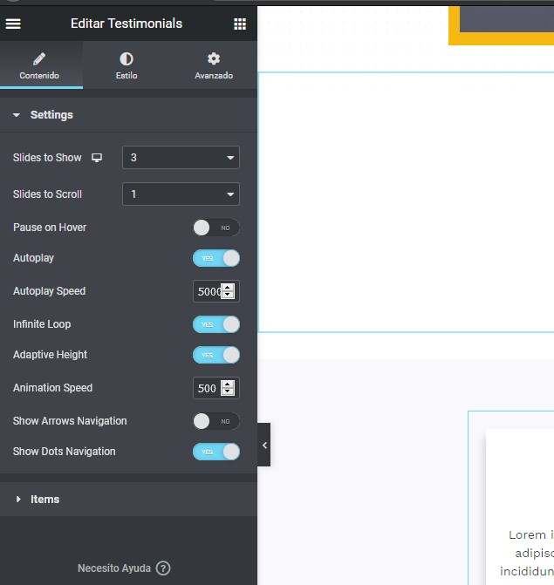554x585 pixels.
Task: Increase Animation Speed with up arrow
Action: pyautogui.click(x=228, y=384)
